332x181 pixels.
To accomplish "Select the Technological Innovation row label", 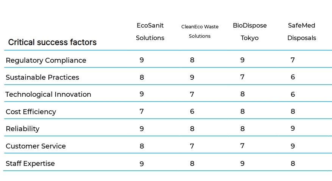I will 48,94.
